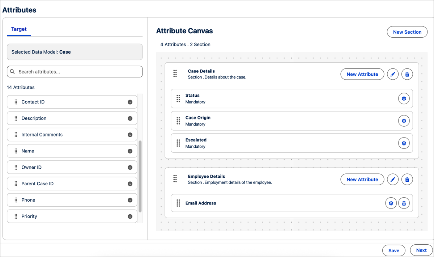
Task: Select the Email Address attribute name
Action: point(201,203)
